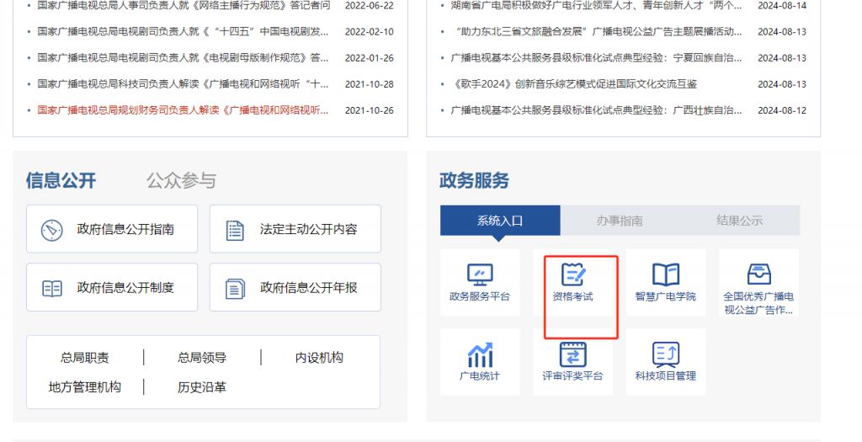This screenshot has height=442, width=862.
Task: Open the 总局职责 link
Action: (x=85, y=358)
